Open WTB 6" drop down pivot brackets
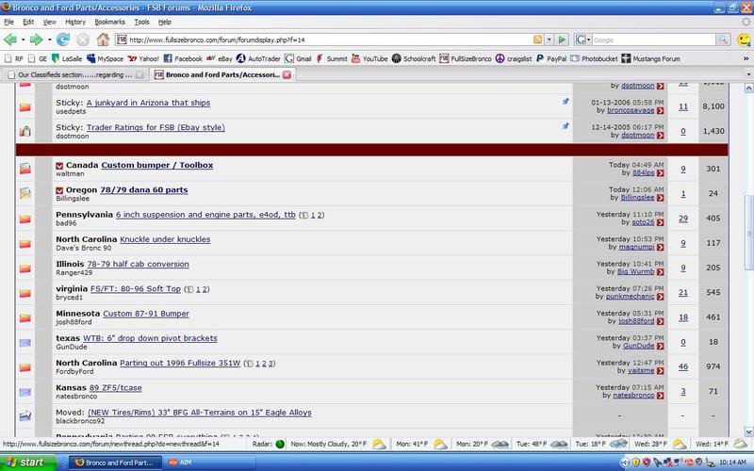 [x=150, y=338]
